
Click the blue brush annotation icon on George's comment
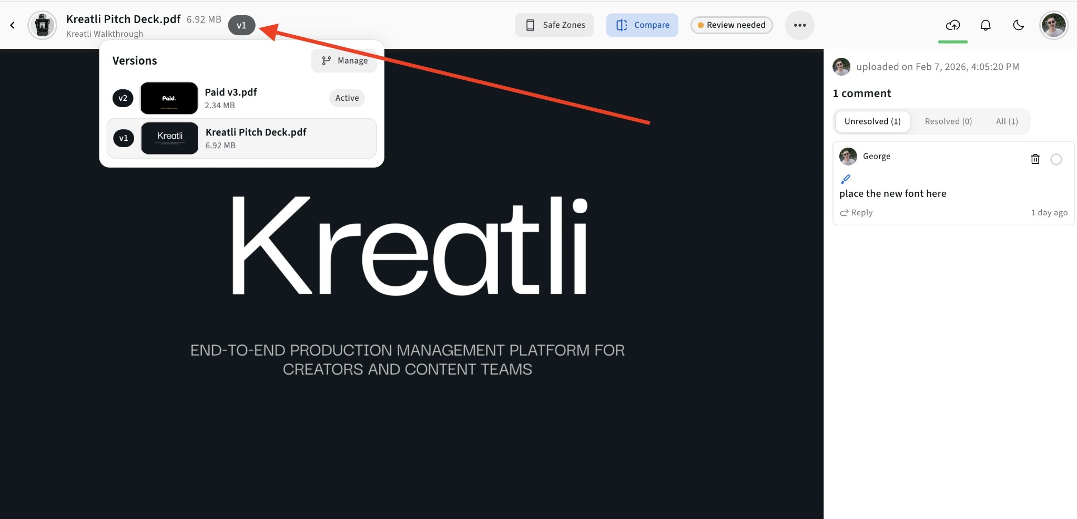[846, 179]
